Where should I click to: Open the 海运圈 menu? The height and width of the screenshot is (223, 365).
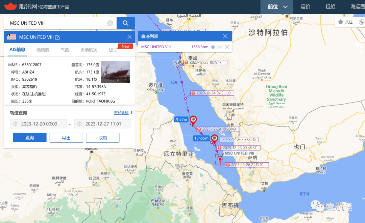pos(358,7)
